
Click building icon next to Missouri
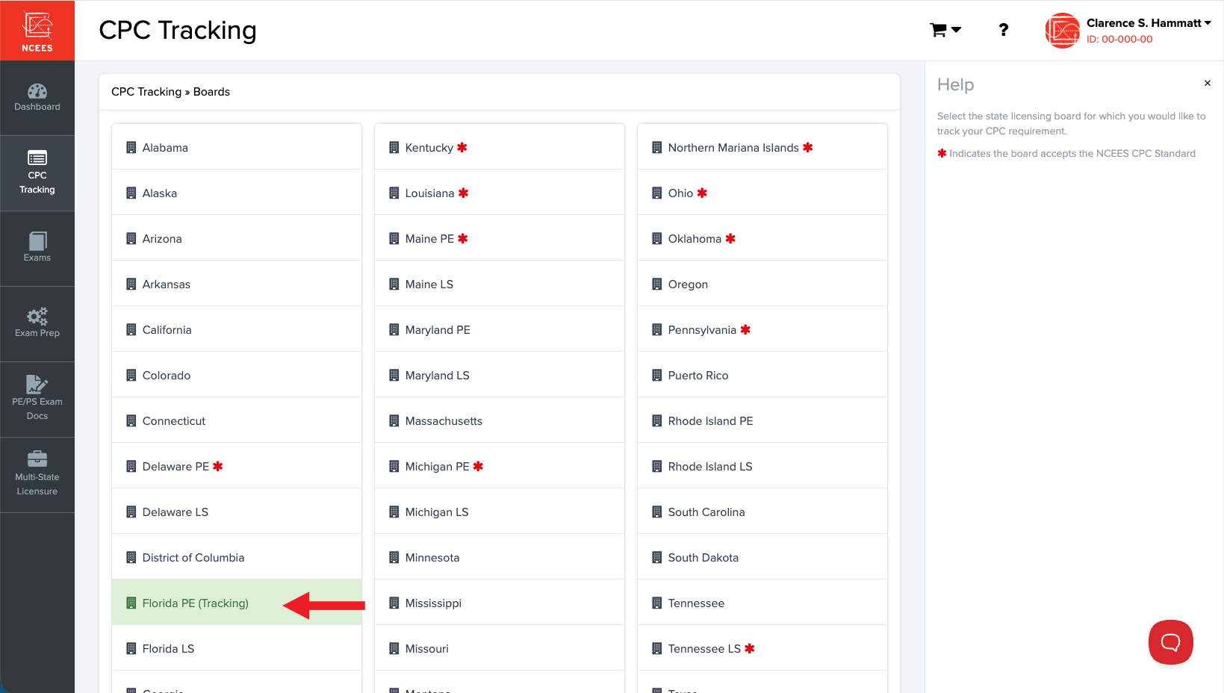click(x=394, y=648)
